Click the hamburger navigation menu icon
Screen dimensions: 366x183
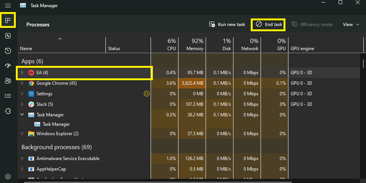8,6
